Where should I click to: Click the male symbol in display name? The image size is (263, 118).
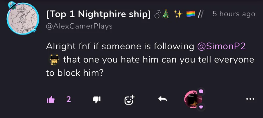[x=157, y=14]
